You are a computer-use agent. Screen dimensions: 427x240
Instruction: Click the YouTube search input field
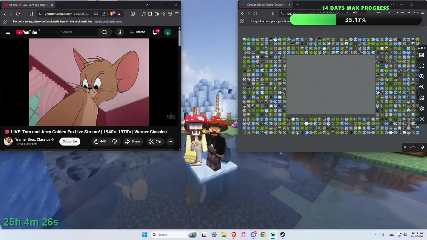click(x=77, y=32)
